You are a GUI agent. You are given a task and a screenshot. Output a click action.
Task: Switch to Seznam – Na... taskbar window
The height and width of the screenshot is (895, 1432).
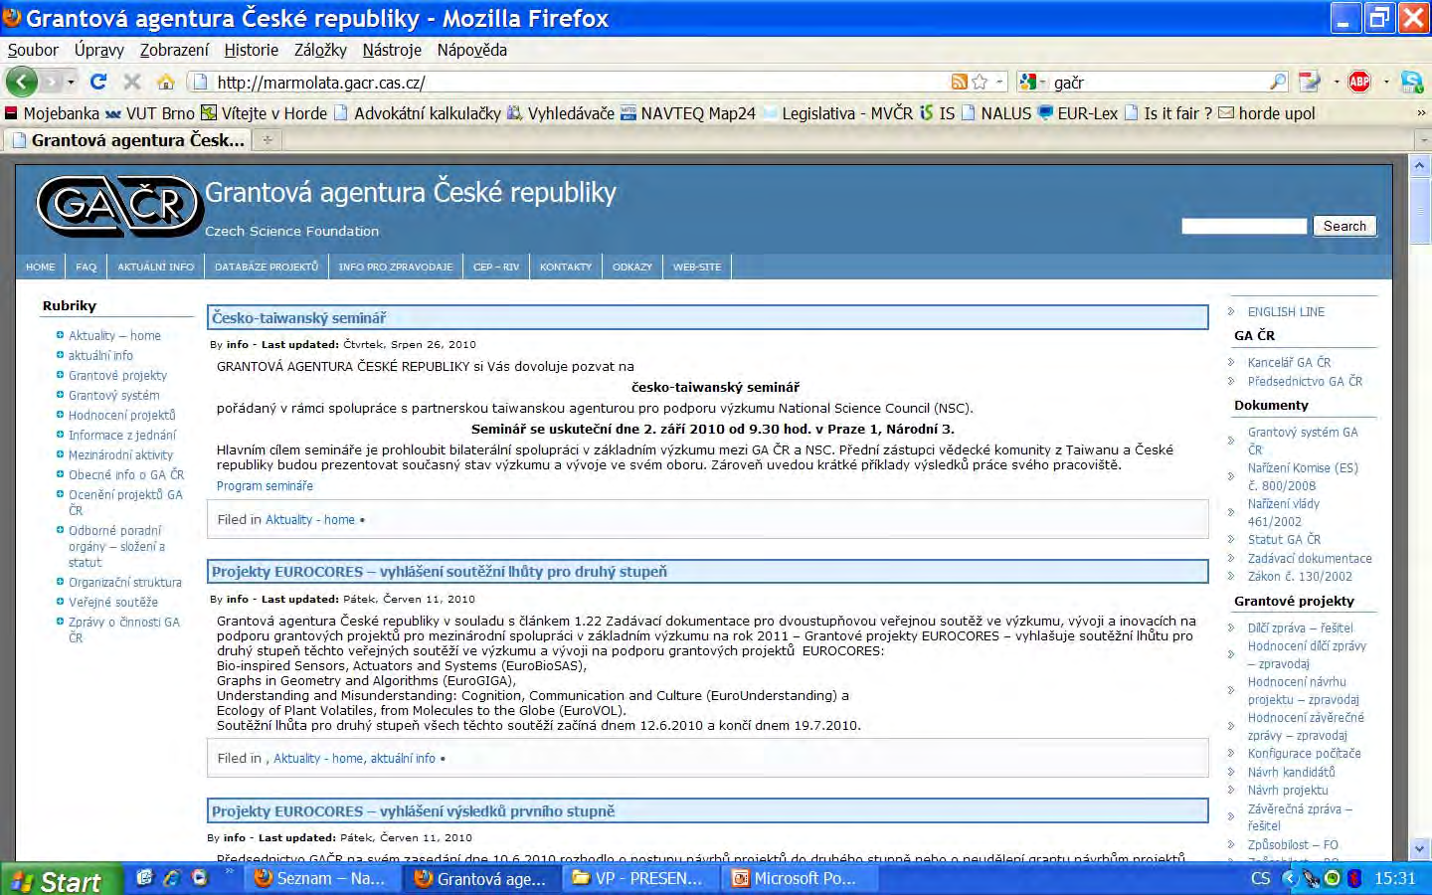click(x=322, y=878)
